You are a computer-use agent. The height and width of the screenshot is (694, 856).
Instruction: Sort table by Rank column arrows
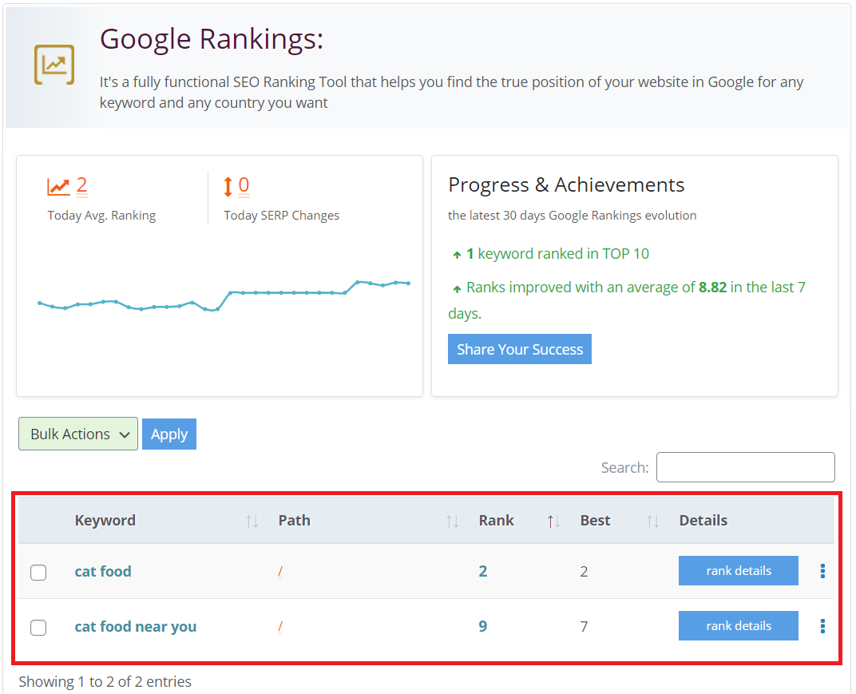click(x=553, y=521)
